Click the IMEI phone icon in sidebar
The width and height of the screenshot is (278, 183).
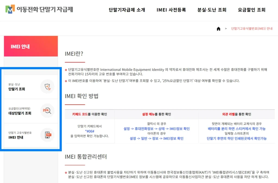tap(47, 135)
